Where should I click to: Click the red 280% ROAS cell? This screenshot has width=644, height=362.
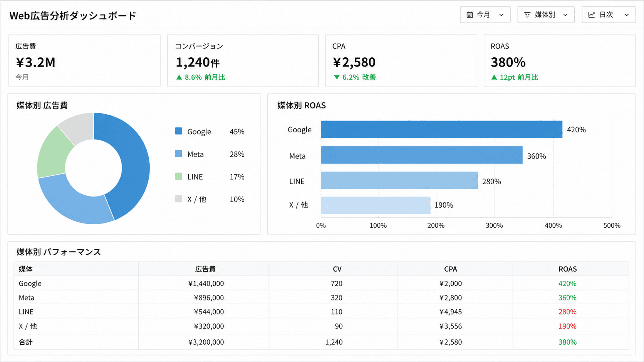(567, 312)
